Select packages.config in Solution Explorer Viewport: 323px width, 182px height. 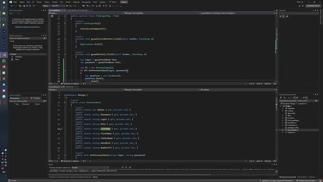pos(293,128)
